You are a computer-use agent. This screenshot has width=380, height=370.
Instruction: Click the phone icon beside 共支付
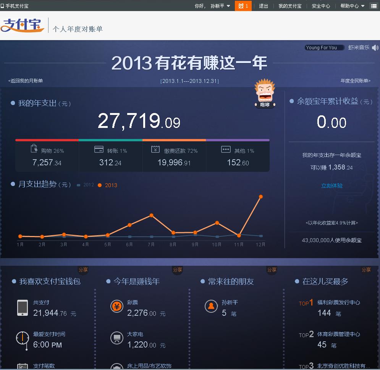point(23,308)
